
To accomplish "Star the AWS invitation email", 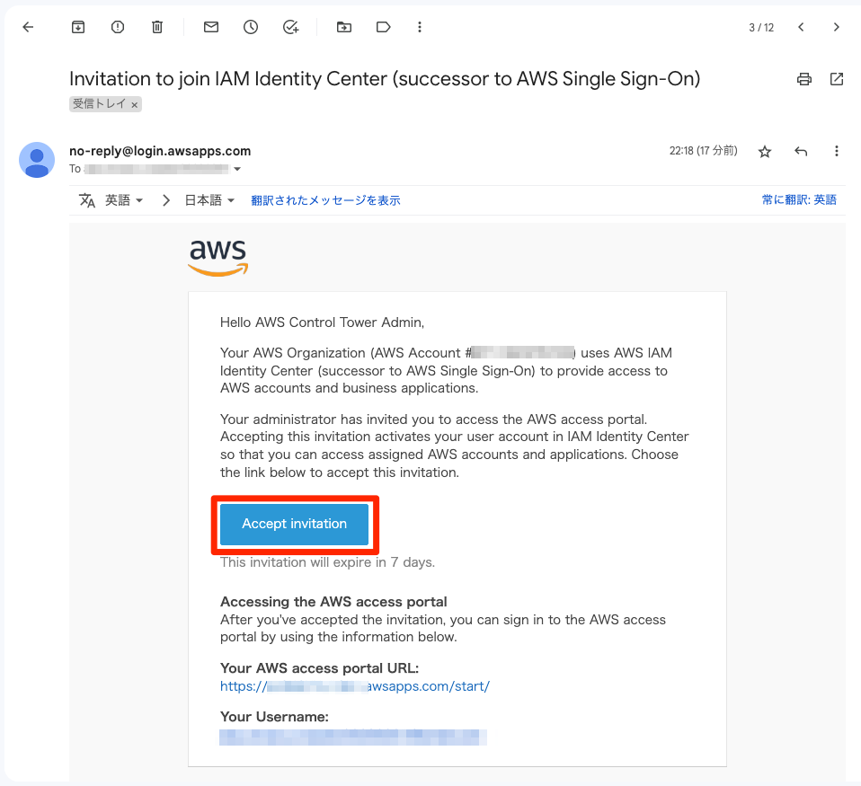I will pos(764,152).
